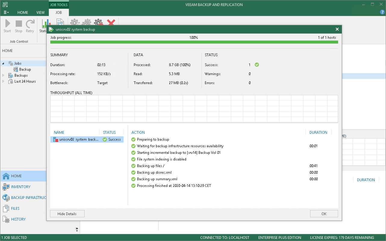Click OK to close the job dialog
The width and height of the screenshot is (386, 241).
tap(324, 214)
